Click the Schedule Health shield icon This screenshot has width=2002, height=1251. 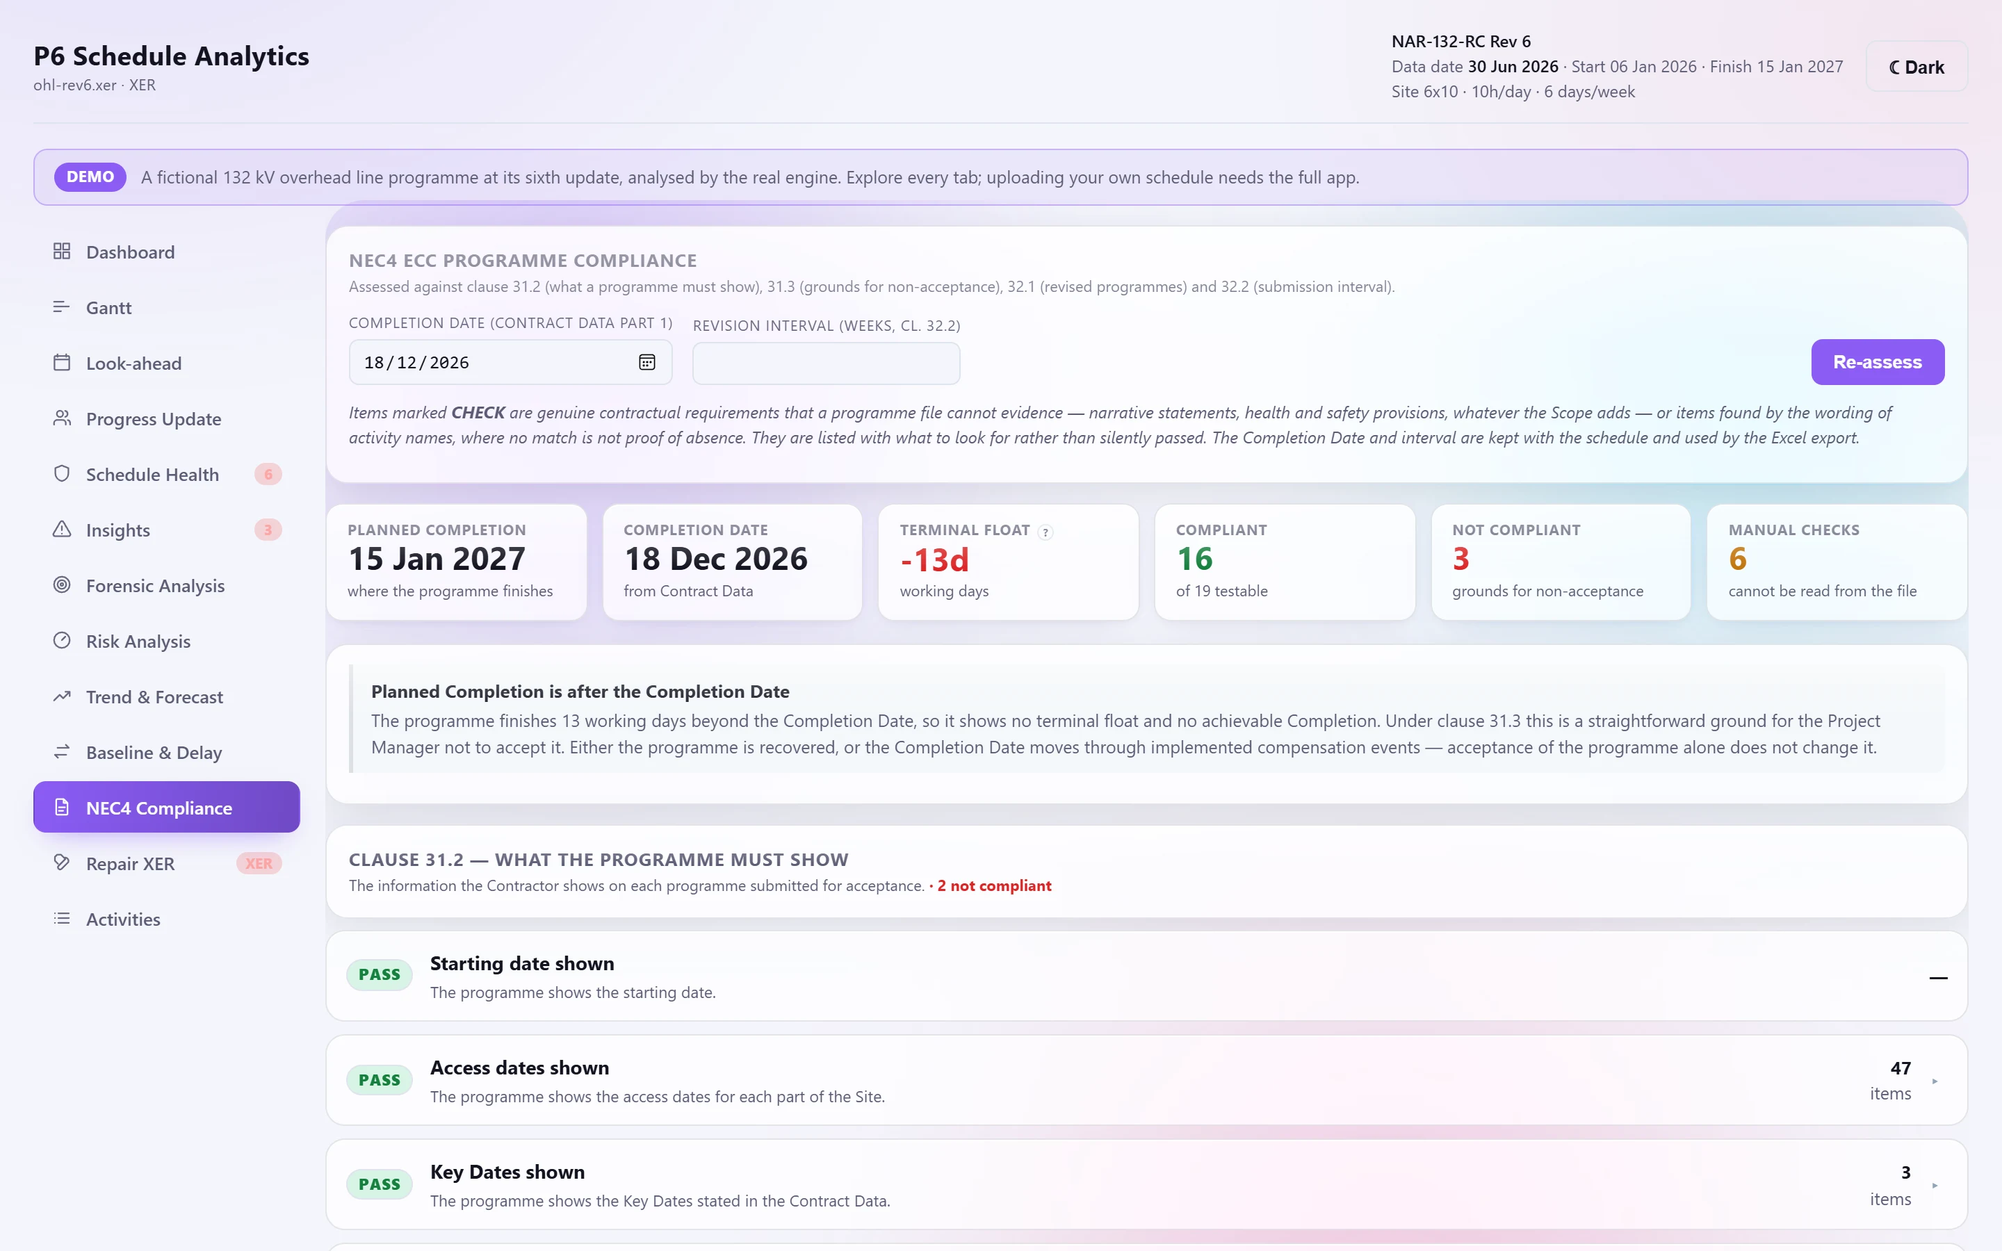point(62,473)
